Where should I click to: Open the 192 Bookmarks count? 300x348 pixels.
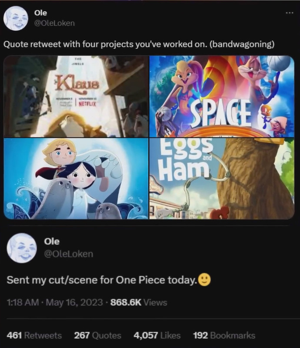[224, 335]
